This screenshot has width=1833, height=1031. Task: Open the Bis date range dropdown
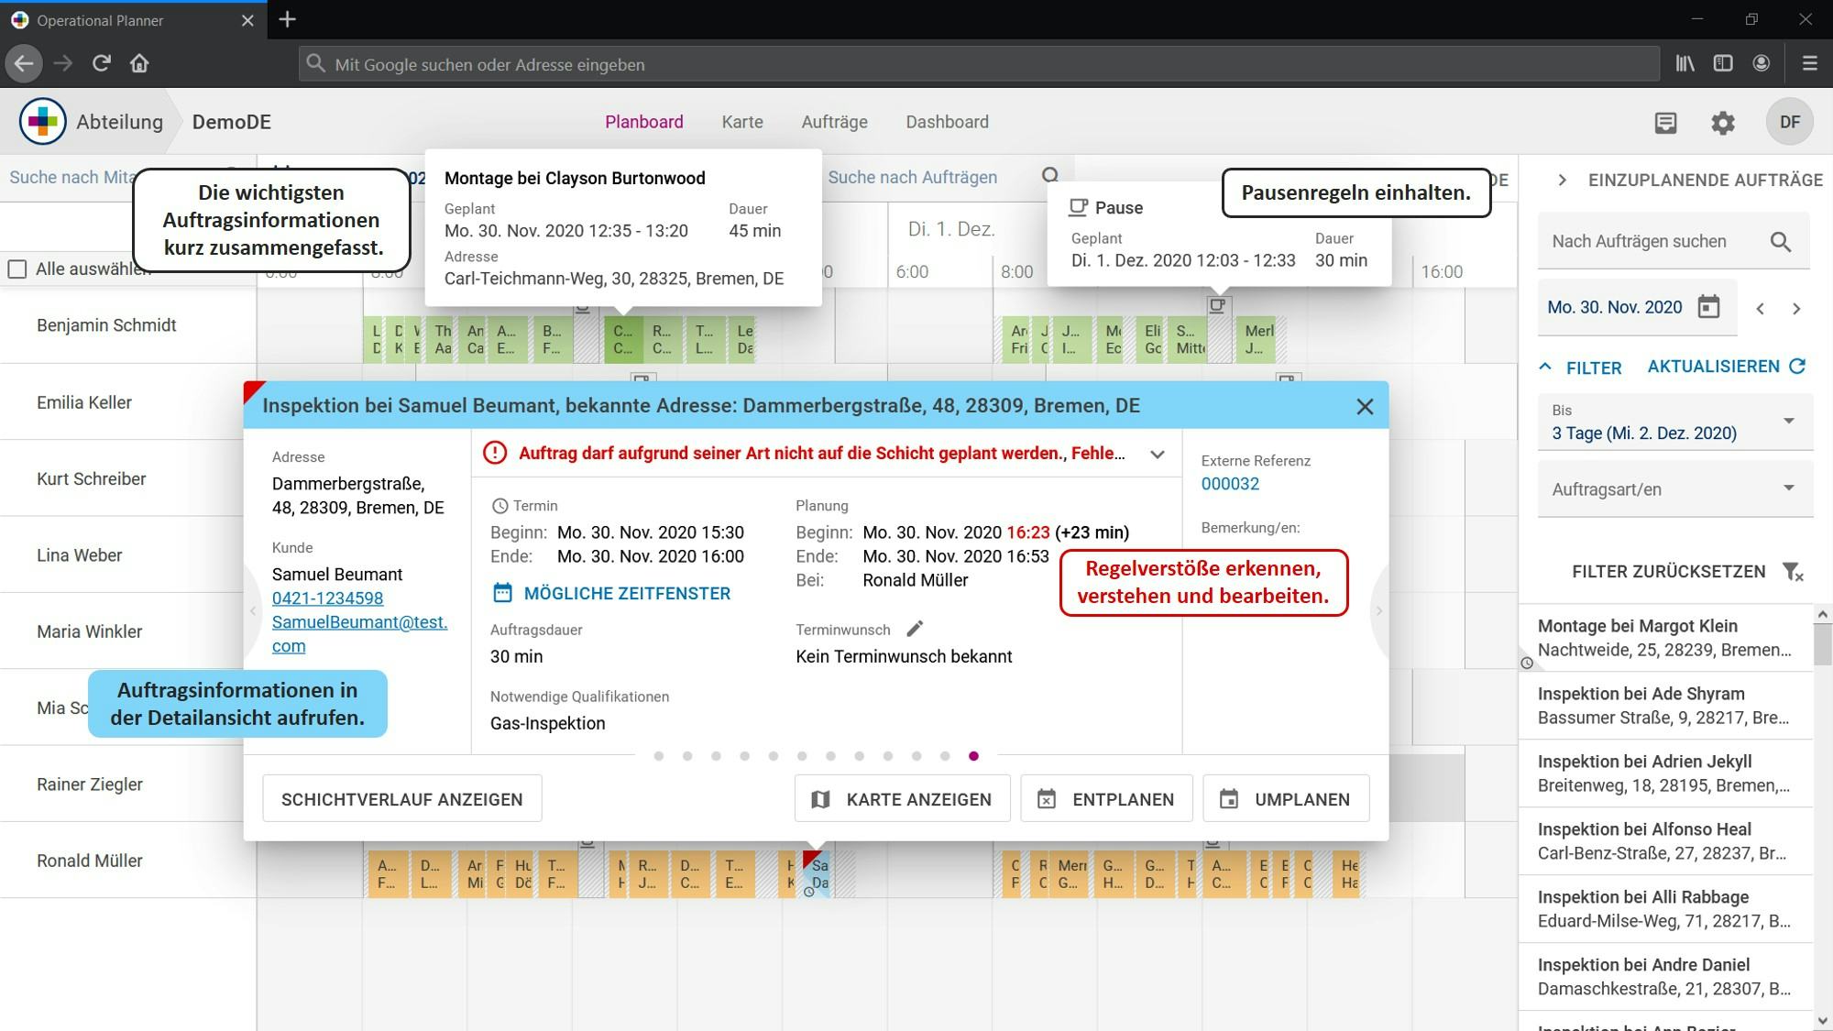click(1788, 422)
